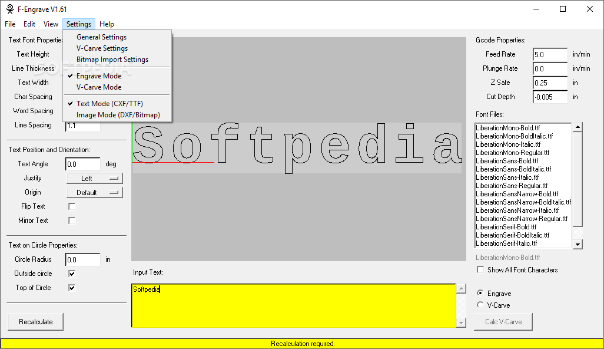The height and width of the screenshot is (349, 604).
Task: Select LiberationSans-Italic.ttf font
Action: coord(507,177)
